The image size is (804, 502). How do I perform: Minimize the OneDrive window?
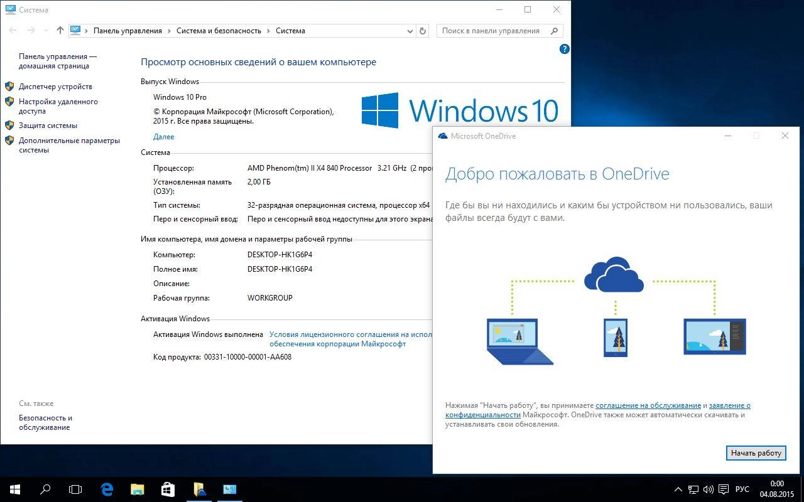point(728,136)
